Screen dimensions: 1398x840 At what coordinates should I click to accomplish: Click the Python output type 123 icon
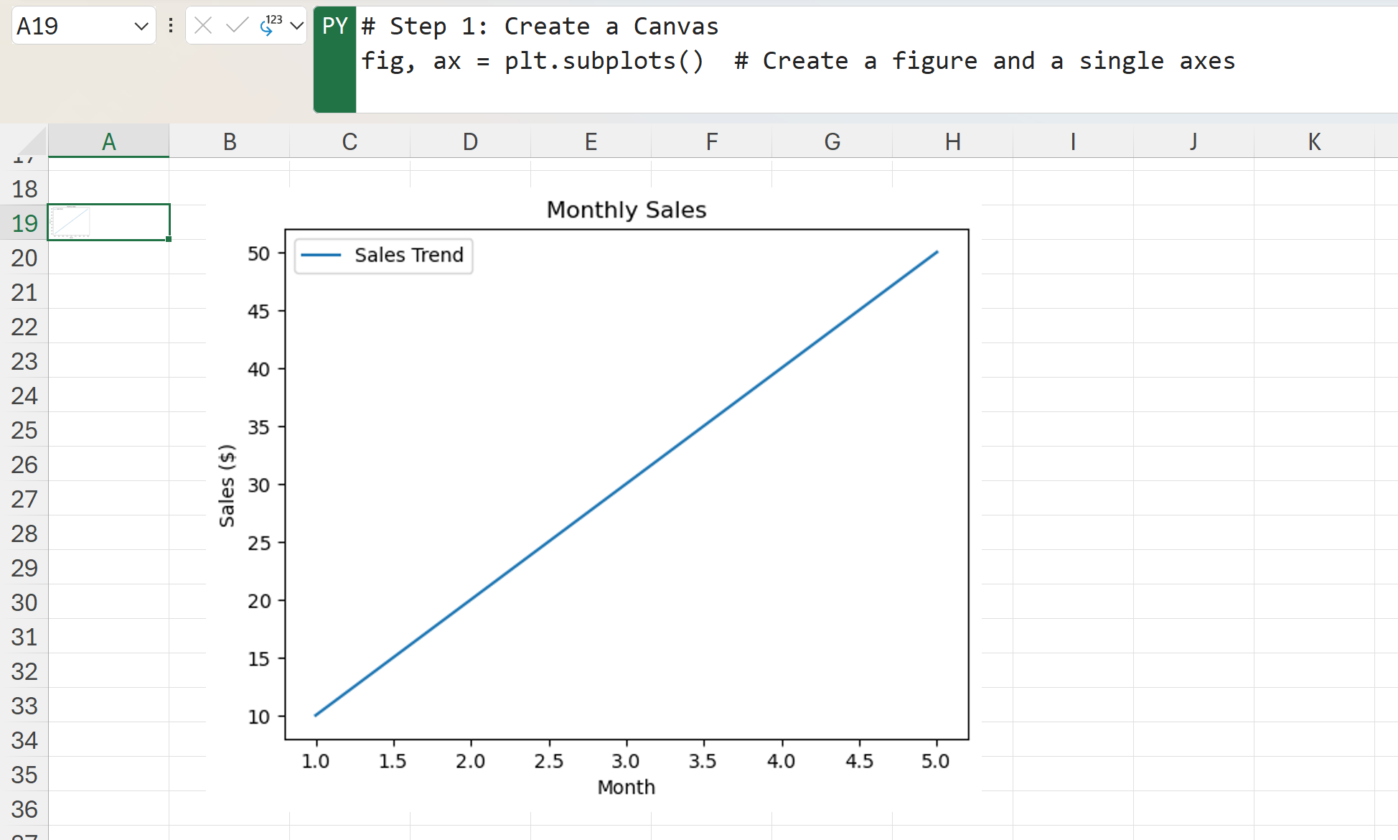[x=271, y=26]
